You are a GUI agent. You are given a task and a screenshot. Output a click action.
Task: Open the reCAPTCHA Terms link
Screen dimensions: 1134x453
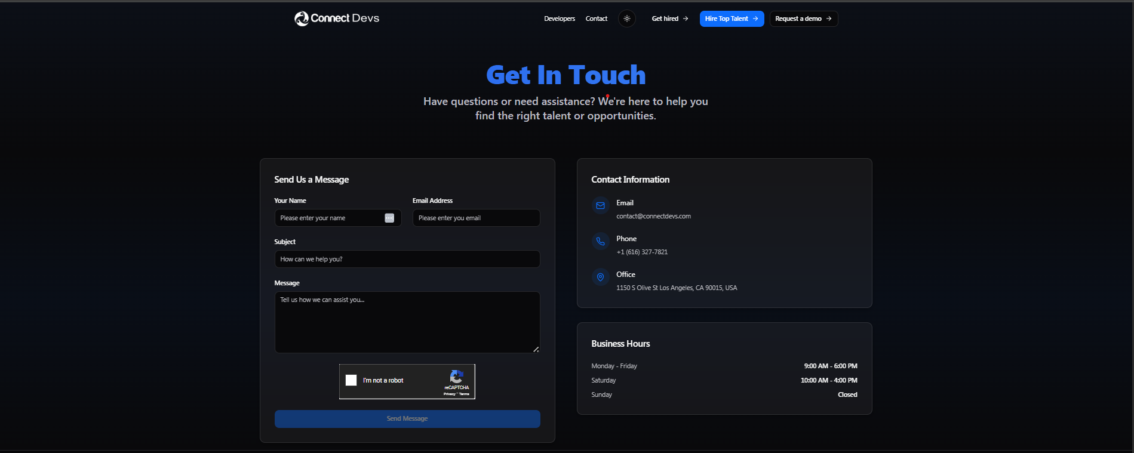point(465,394)
